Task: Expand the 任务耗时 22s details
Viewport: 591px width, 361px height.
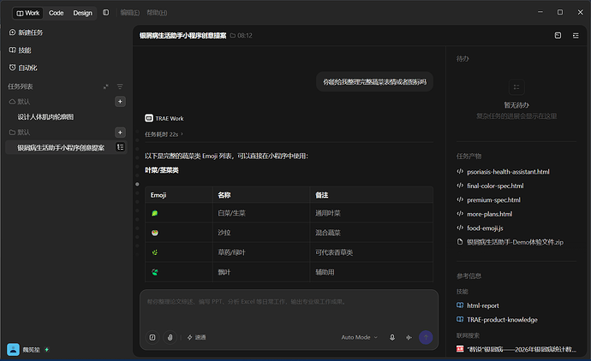Action: 164,134
